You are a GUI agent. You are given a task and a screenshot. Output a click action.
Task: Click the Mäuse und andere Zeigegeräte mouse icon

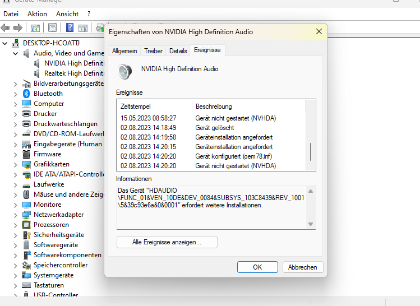[x=26, y=194]
